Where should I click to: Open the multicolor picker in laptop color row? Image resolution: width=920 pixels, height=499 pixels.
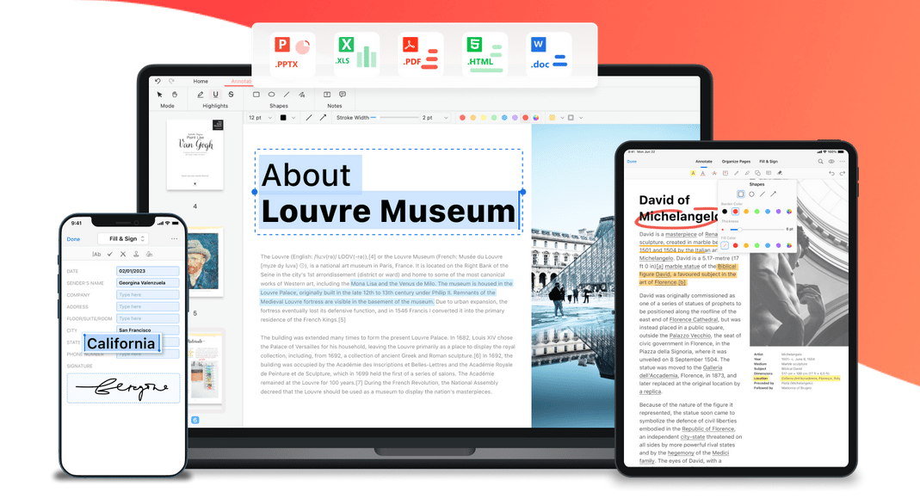535,118
